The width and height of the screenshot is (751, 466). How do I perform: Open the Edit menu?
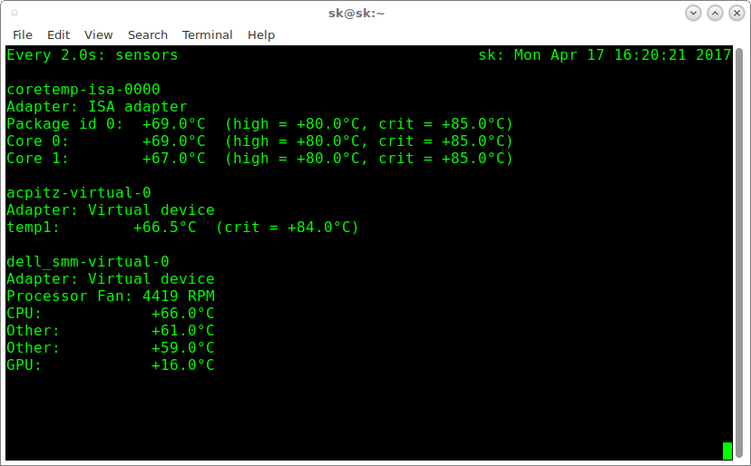[x=58, y=35]
